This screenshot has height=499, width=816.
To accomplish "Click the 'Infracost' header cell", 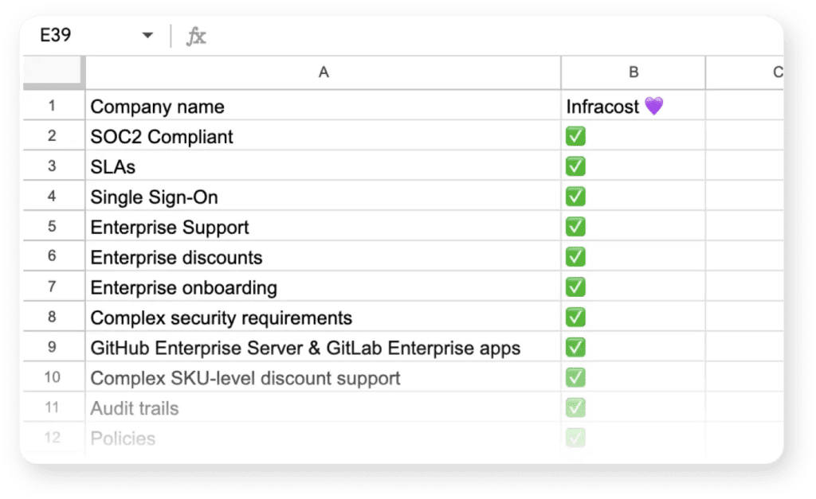I will (x=634, y=106).
